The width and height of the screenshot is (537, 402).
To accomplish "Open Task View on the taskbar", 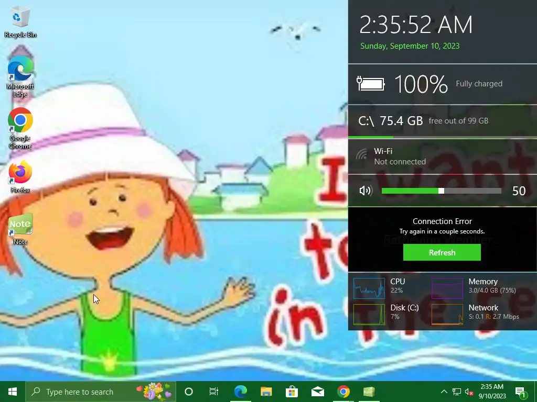I will 214,392.
